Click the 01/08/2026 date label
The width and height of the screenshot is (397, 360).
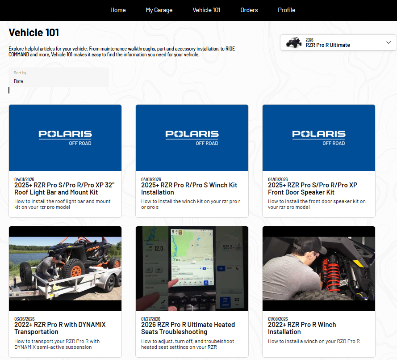click(278, 319)
